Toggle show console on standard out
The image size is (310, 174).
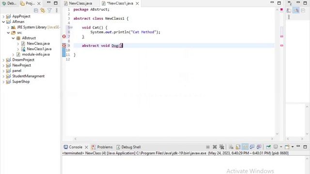click(x=252, y=147)
